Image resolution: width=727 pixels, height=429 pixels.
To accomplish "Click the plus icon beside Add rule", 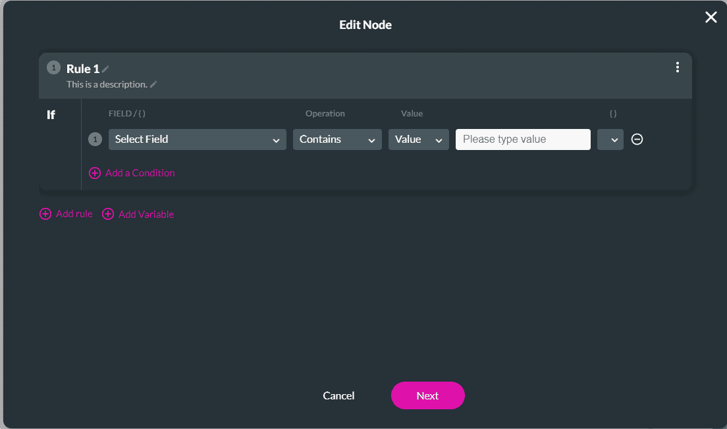I will pos(45,214).
